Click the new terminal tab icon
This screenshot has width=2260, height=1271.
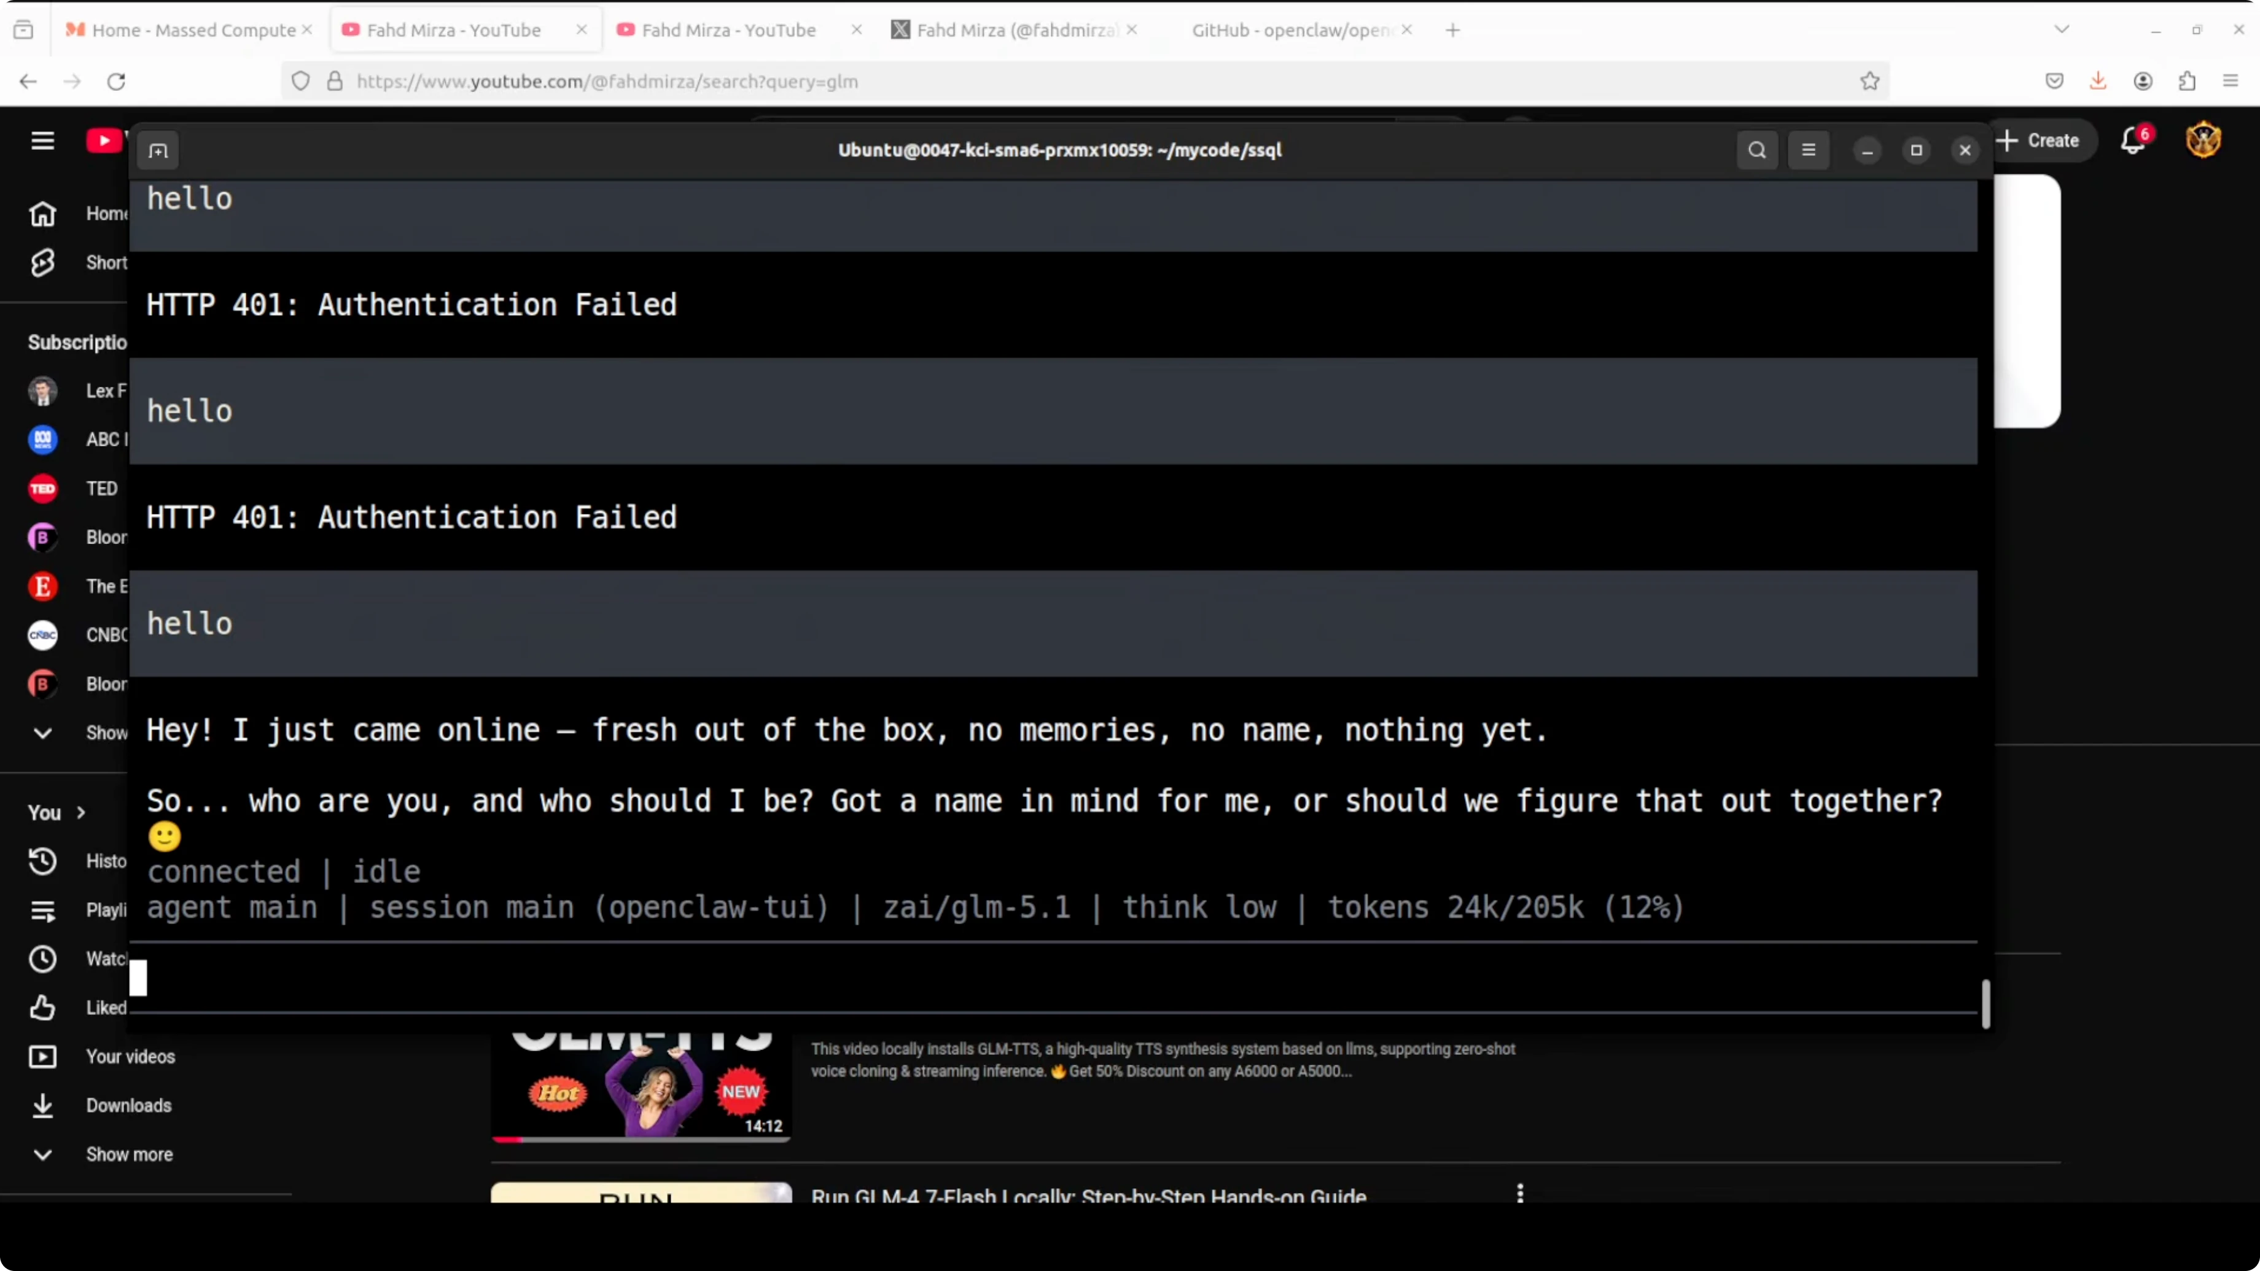coord(158,151)
